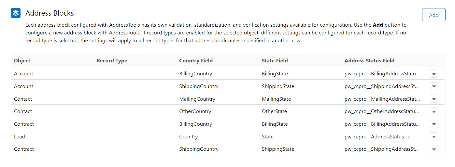Click the Address Blocks layers icon

click(16, 13)
